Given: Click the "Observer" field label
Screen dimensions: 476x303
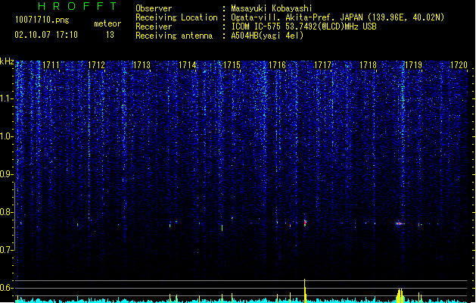Looking at the screenshot, I should 154,8.
